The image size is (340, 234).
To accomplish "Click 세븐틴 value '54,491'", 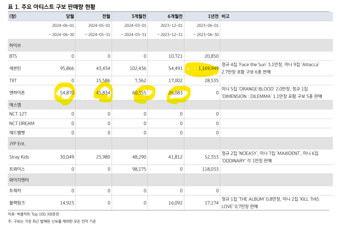I will (x=175, y=68).
